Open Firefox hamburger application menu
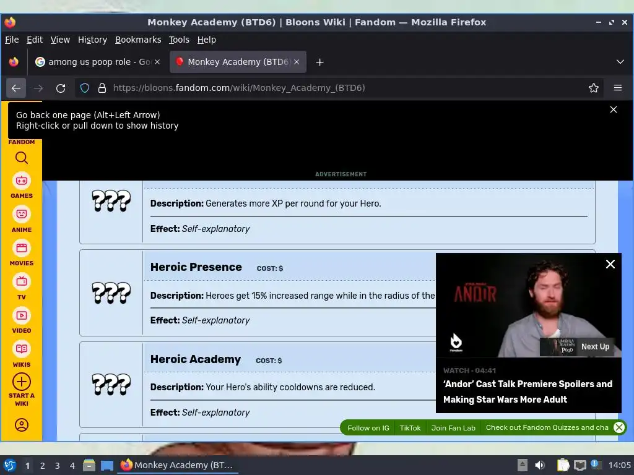 (x=617, y=88)
